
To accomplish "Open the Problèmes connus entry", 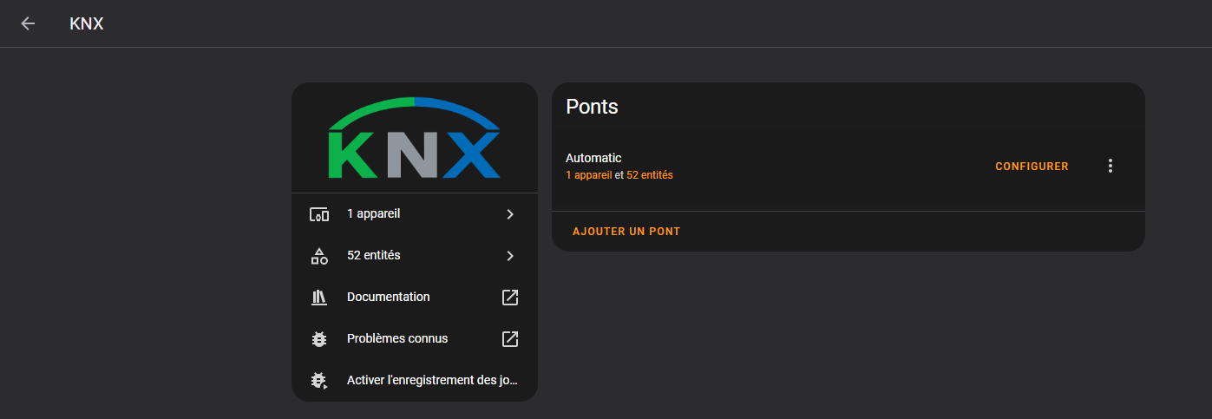I will pos(415,339).
